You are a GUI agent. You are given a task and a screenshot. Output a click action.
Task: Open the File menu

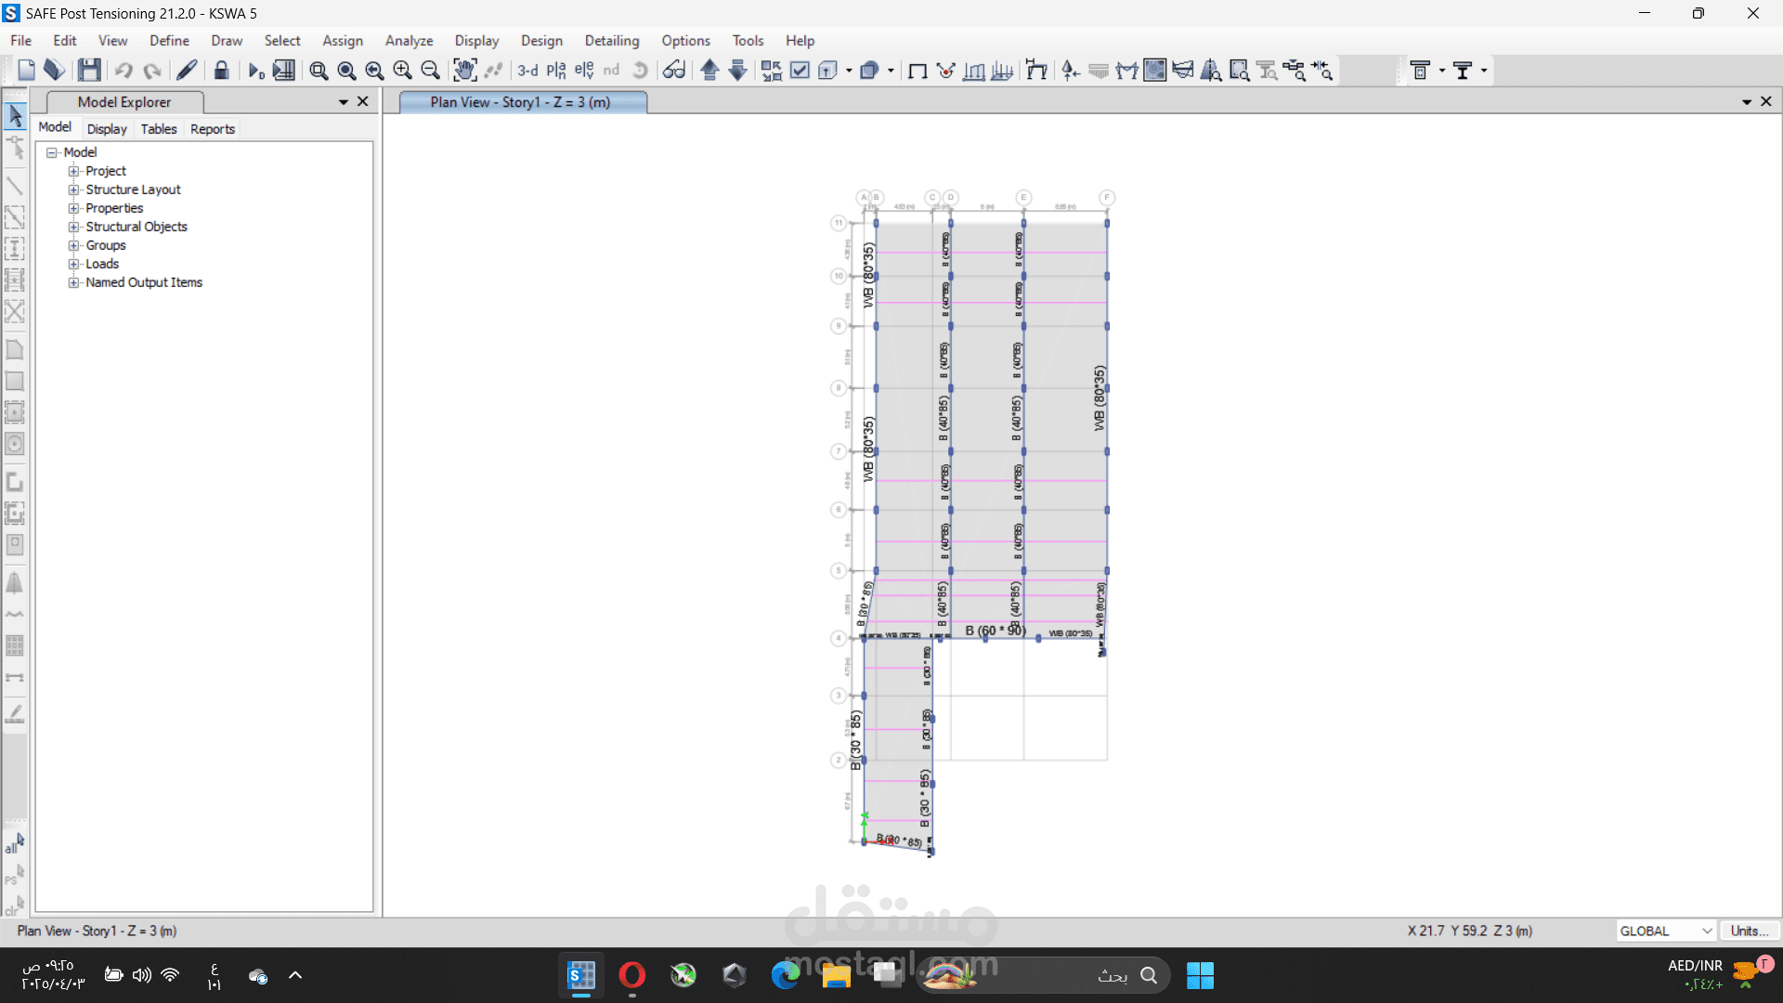(20, 41)
